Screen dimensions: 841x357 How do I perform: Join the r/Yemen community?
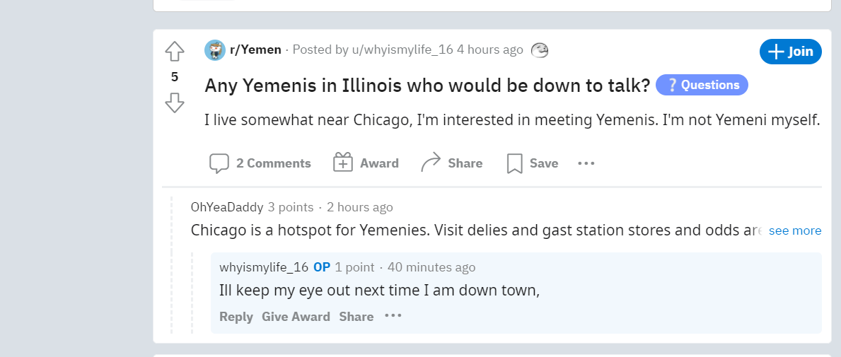[x=791, y=52]
